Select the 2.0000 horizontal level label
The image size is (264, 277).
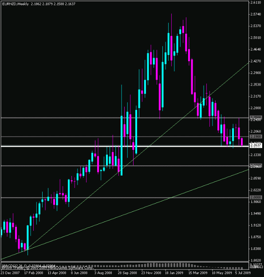click(256, 197)
